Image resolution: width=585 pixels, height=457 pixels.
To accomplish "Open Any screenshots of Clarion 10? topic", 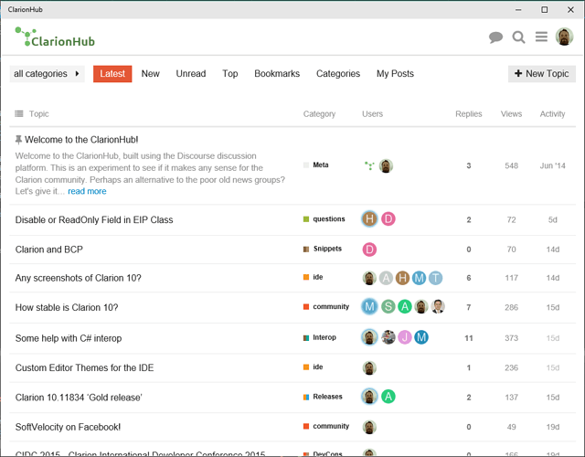I will [x=78, y=278].
